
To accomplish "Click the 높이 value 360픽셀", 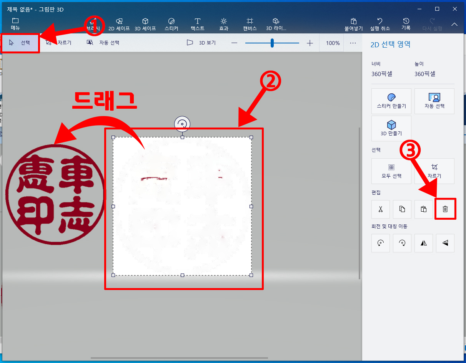I will (x=425, y=74).
